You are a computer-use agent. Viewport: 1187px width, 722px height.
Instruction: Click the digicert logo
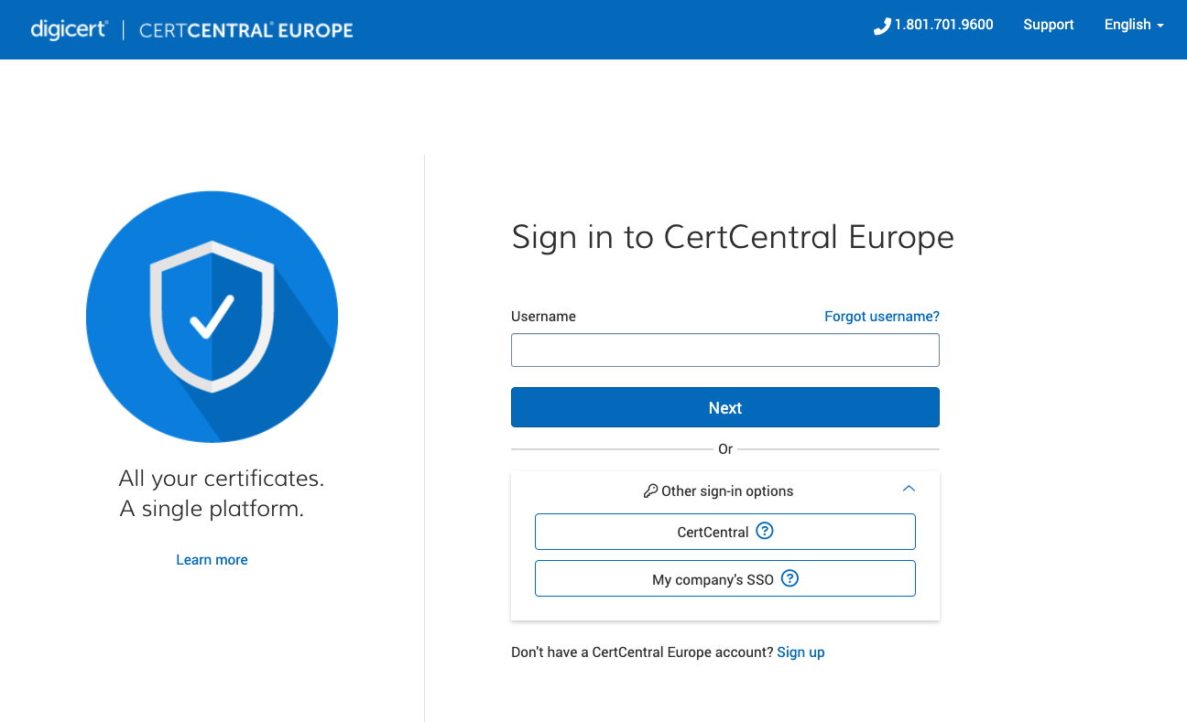[x=69, y=28]
